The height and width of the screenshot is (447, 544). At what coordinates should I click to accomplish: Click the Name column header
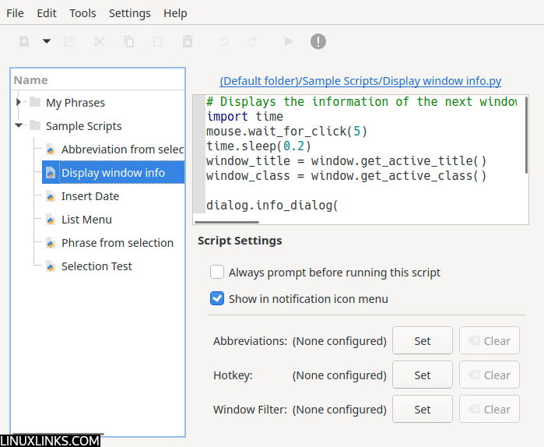[x=98, y=80]
